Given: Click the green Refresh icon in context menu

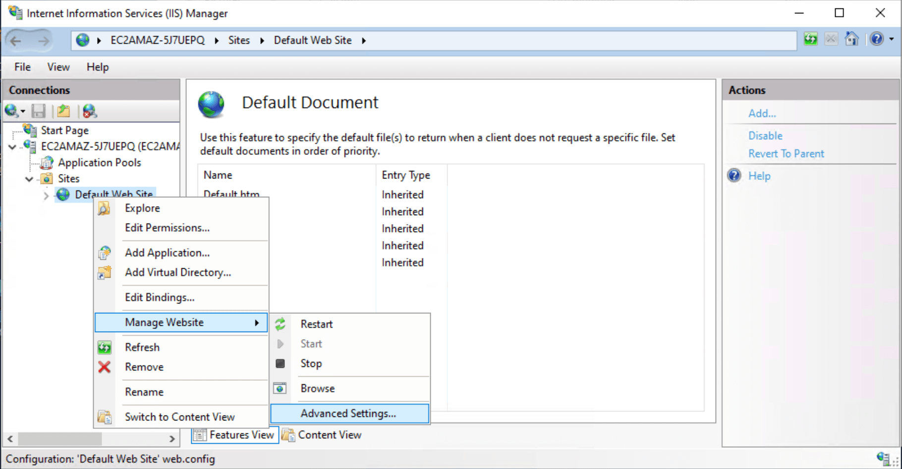Looking at the screenshot, I should [x=104, y=348].
